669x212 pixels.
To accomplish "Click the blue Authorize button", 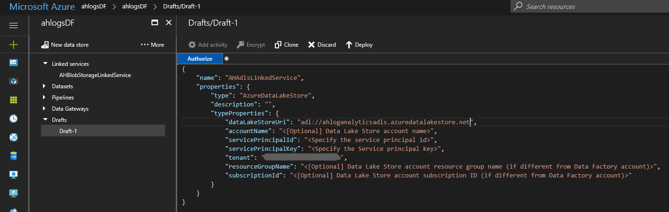I will click(x=200, y=59).
